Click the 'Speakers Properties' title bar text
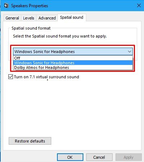 pos(30,6)
